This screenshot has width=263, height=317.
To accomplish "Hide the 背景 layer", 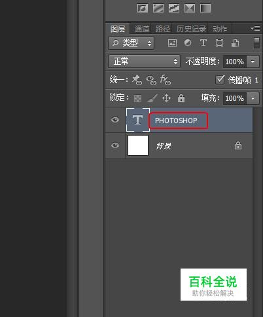I will pyautogui.click(x=115, y=145).
